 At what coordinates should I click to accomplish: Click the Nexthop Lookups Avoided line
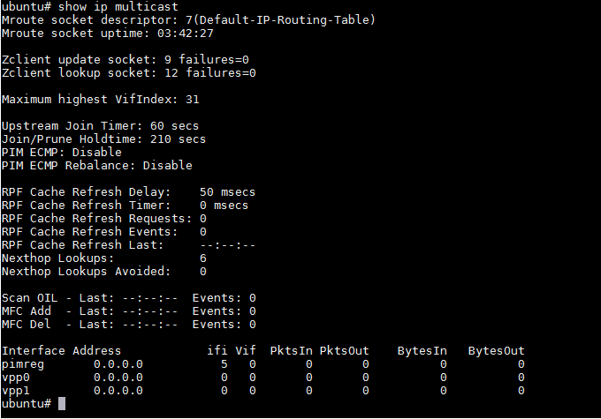(x=103, y=271)
